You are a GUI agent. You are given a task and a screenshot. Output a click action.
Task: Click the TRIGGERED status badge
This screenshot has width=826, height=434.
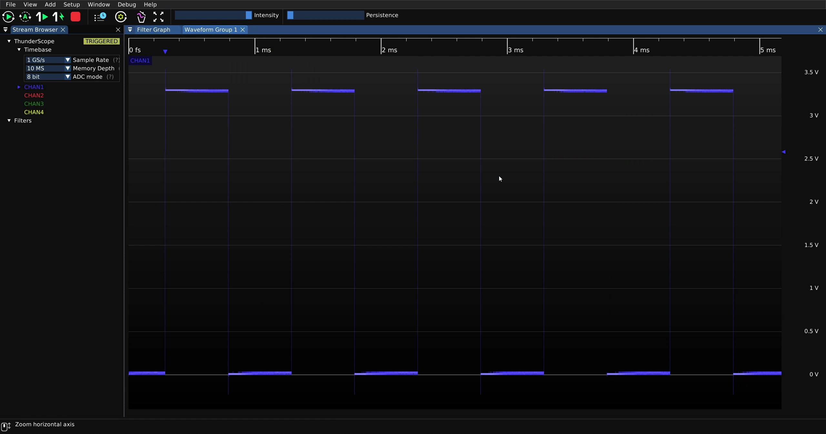102,41
